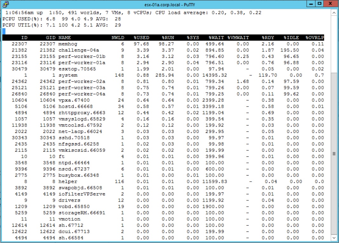Viewport: 339px width, 243px height.
Task: Click the vmtoolsd.67592 entry
Action: pyautogui.click(x=80, y=126)
